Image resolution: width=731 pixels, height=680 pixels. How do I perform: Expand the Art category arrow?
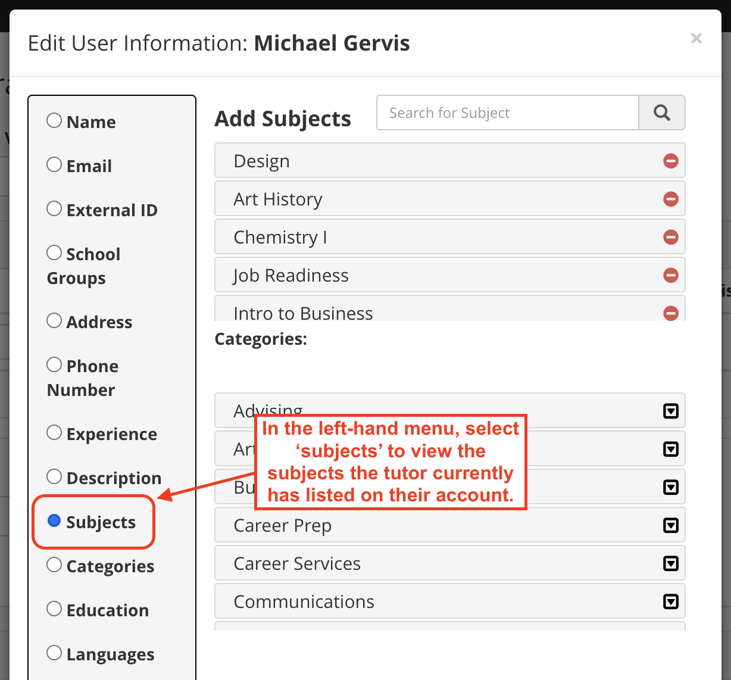click(671, 449)
